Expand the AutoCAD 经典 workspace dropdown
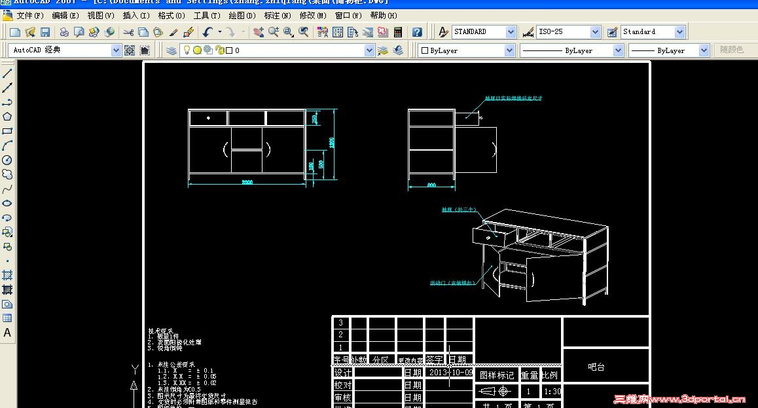The width and height of the screenshot is (758, 408). point(116,50)
